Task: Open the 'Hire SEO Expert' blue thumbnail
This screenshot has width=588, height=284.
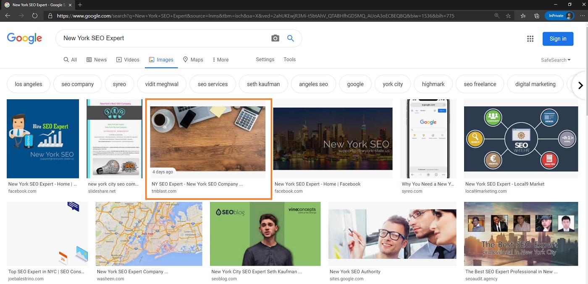Action: point(43,139)
